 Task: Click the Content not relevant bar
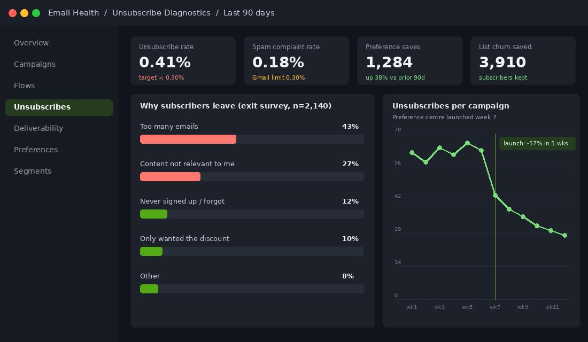(x=252, y=177)
